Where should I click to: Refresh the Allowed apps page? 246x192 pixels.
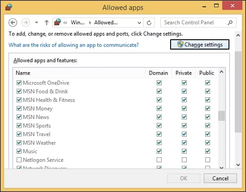point(149,23)
